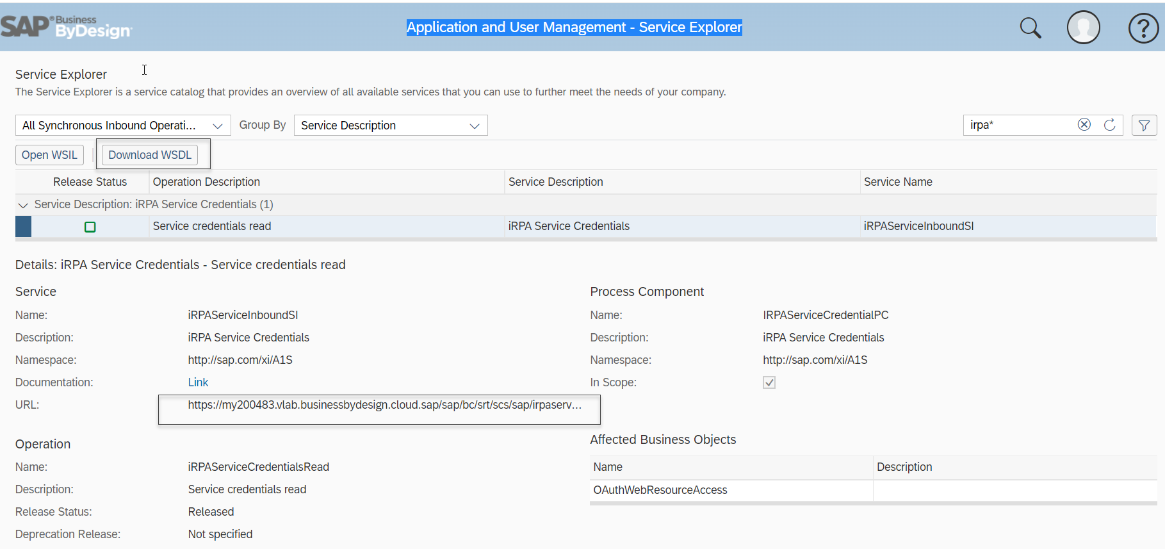Select the iRPA Service Credentials table cell
1165x549 pixels.
(x=683, y=226)
